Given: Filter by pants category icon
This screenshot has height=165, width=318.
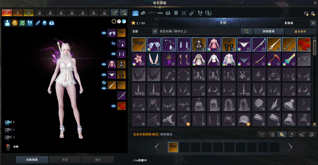Looking at the screenshot, I should (x=176, y=13).
